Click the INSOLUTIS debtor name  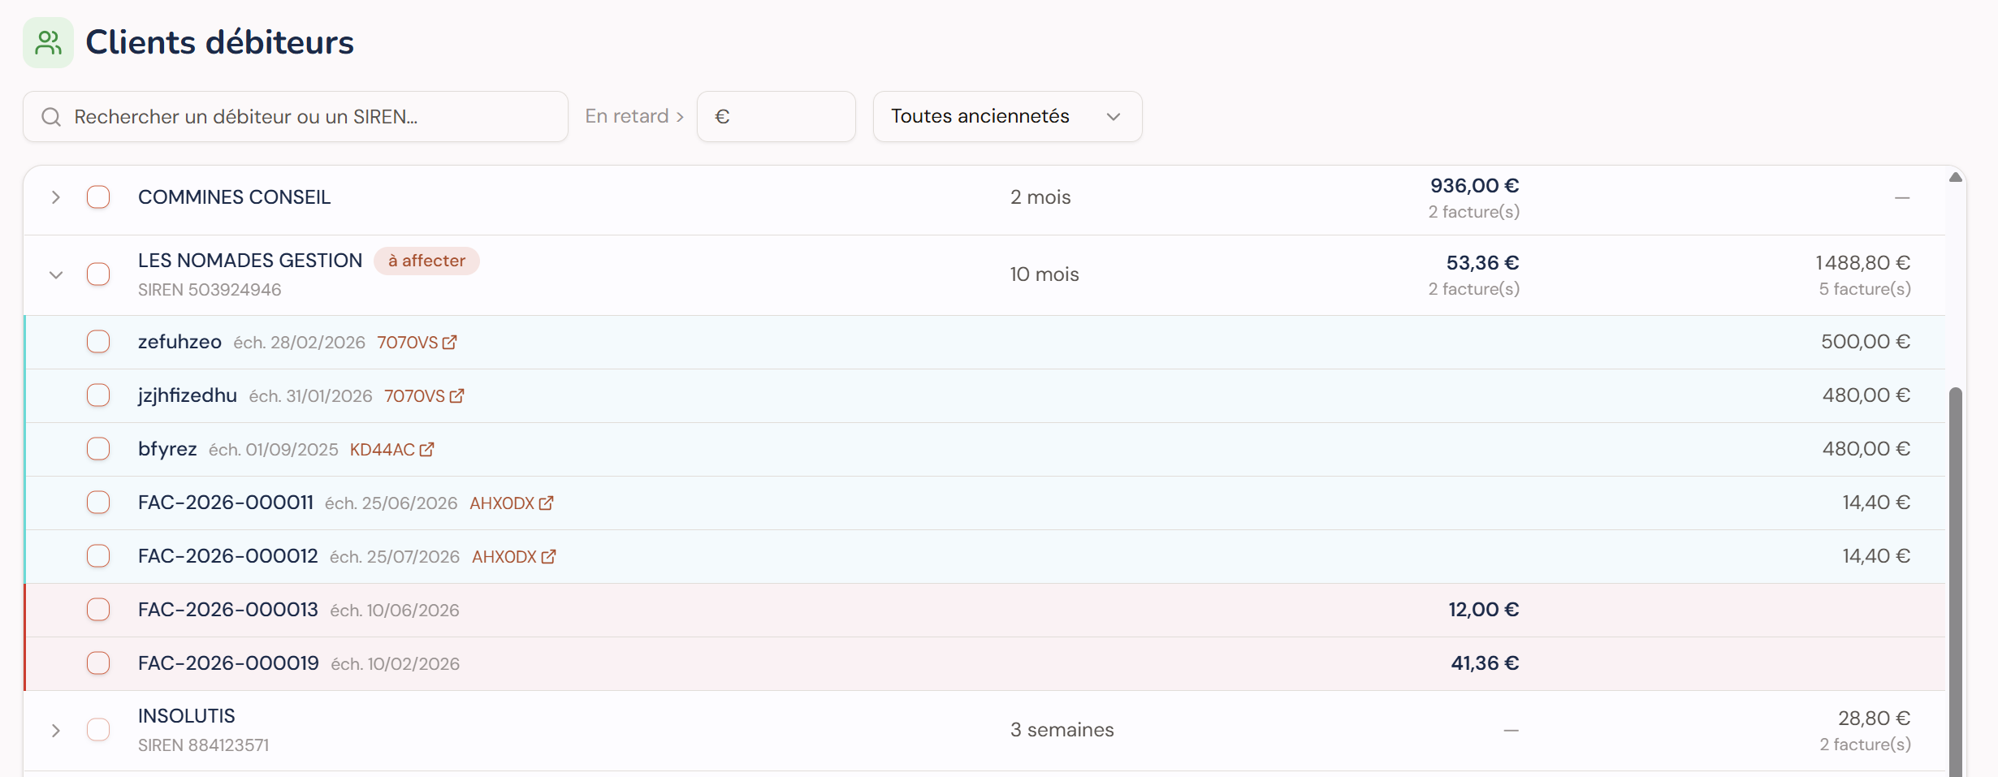(186, 716)
